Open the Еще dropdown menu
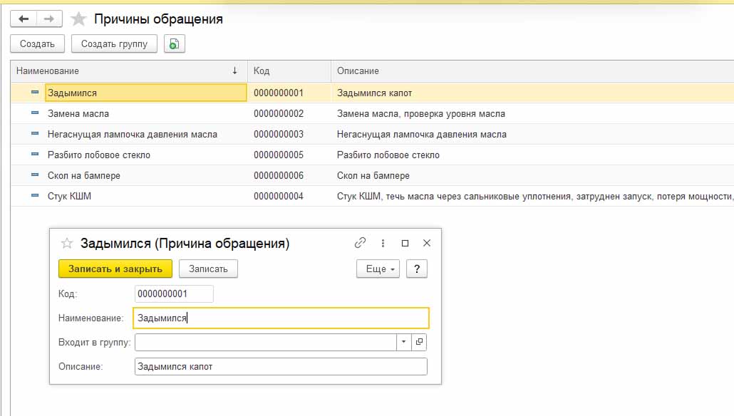Screen dimensions: 734x416 point(377,269)
